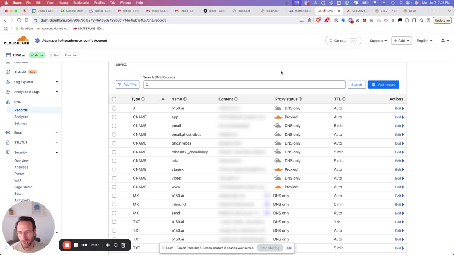Stop the Loom recording

pyautogui.click(x=67, y=245)
